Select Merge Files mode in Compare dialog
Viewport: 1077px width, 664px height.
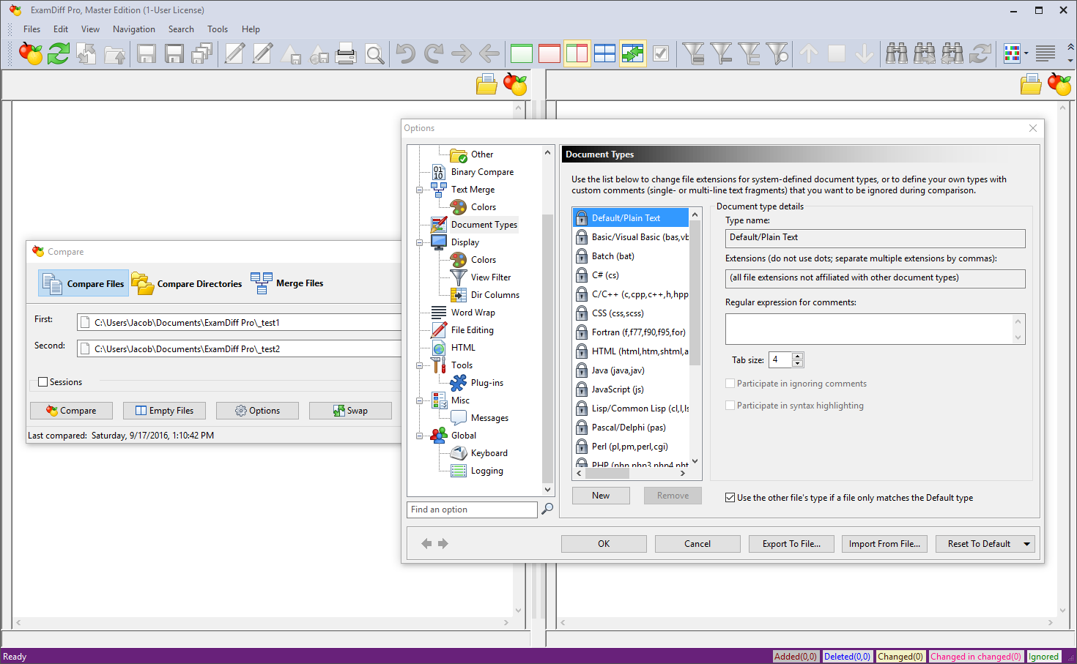[x=287, y=283]
